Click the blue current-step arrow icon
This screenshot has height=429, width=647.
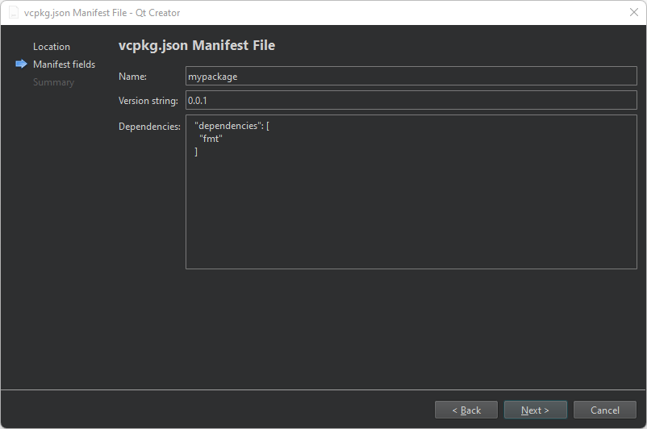coord(21,64)
